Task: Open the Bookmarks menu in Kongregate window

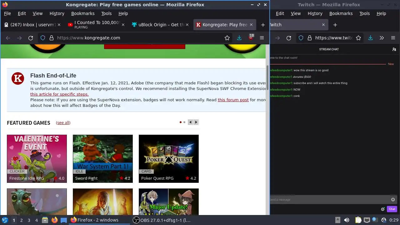Action: [x=83, y=13]
